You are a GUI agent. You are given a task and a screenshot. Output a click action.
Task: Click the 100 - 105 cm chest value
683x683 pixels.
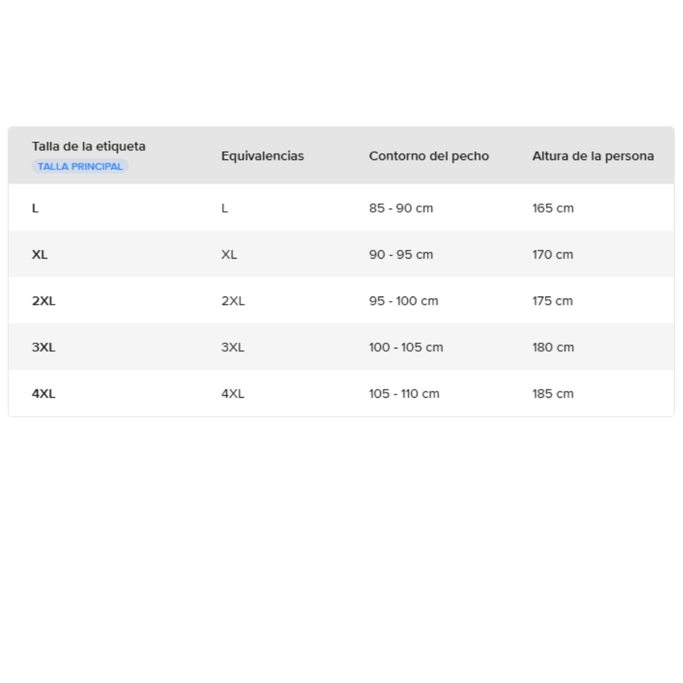pyautogui.click(x=406, y=347)
